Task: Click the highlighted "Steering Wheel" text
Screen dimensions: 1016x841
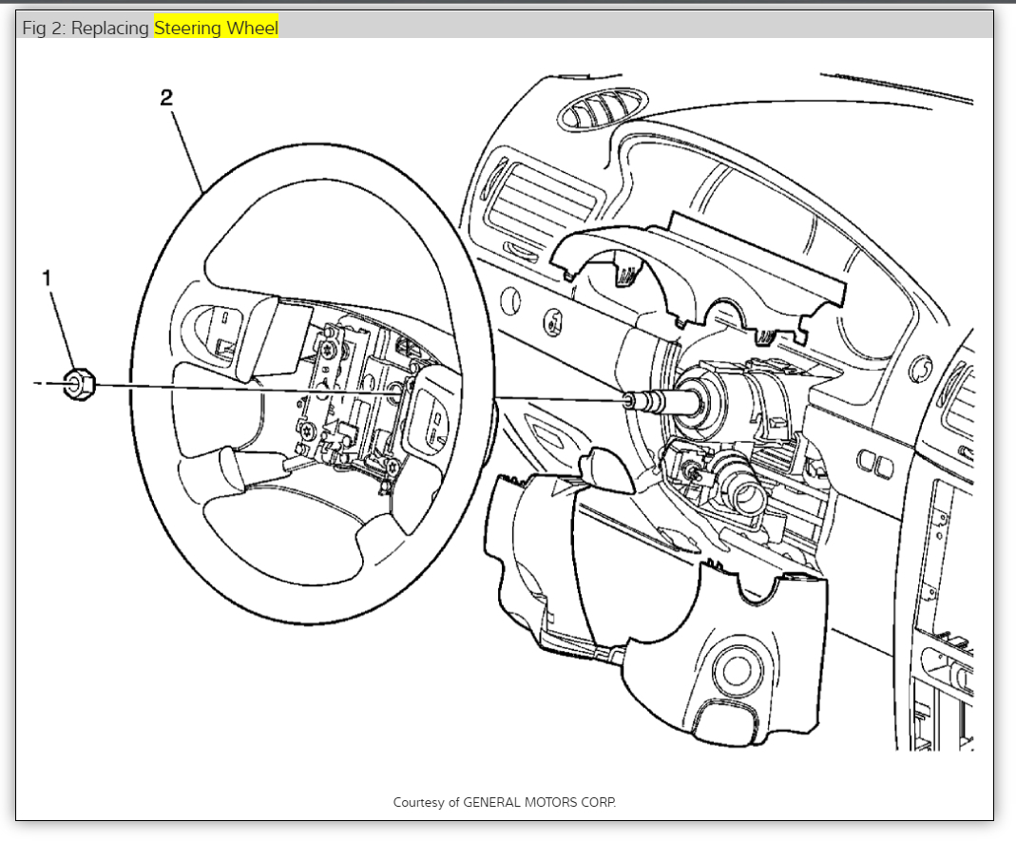Action: (x=216, y=29)
